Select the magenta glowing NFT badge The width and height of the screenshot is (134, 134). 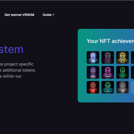point(108,72)
